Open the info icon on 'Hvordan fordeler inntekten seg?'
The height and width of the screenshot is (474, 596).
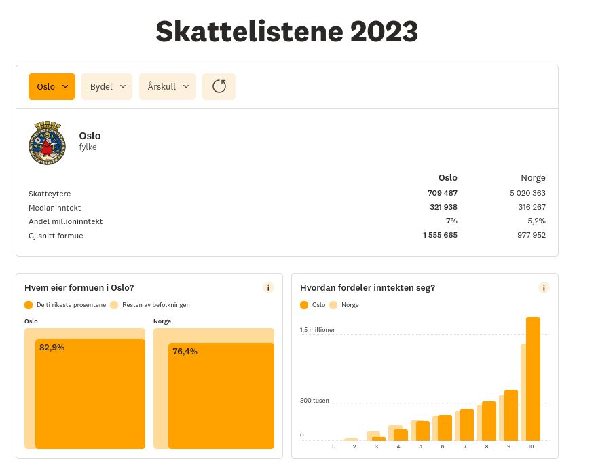544,287
